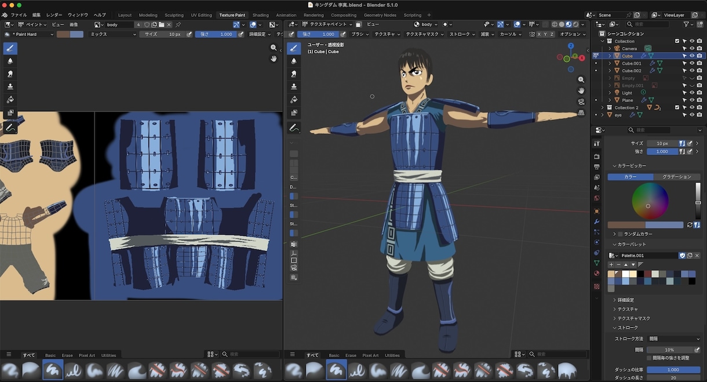Open the Tool properties tab
Viewport: 707px width, 382px height.
click(596, 143)
